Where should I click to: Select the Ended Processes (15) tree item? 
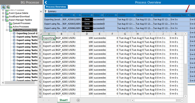tap(25, 30)
